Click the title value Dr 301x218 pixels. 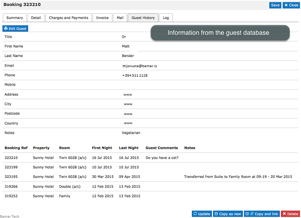coord(124,37)
